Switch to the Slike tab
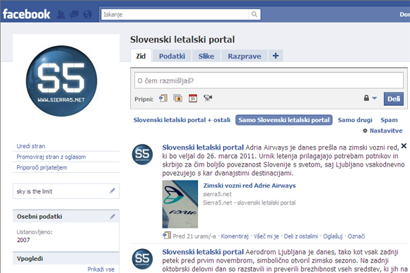410x273 pixels. click(206, 56)
